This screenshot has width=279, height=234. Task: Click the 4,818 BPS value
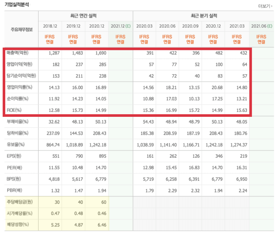(x=54, y=179)
